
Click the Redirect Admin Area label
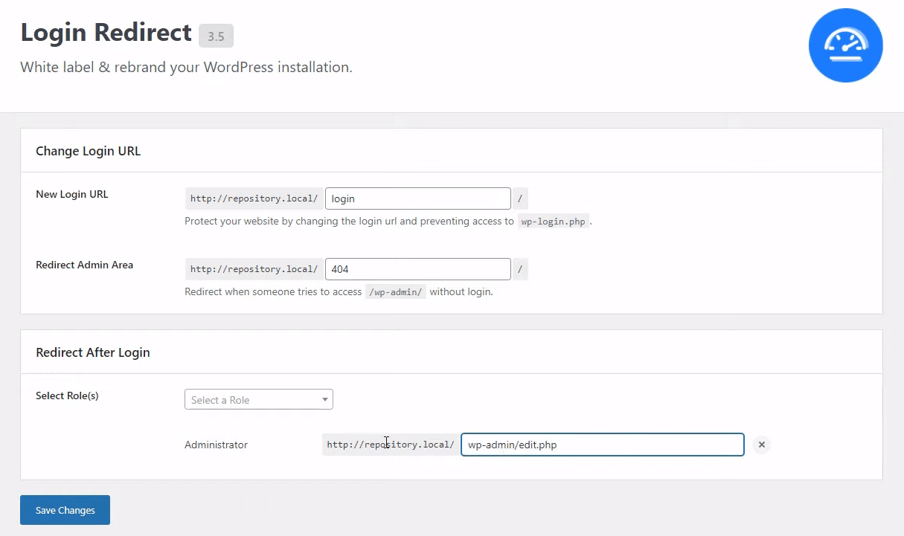84,265
